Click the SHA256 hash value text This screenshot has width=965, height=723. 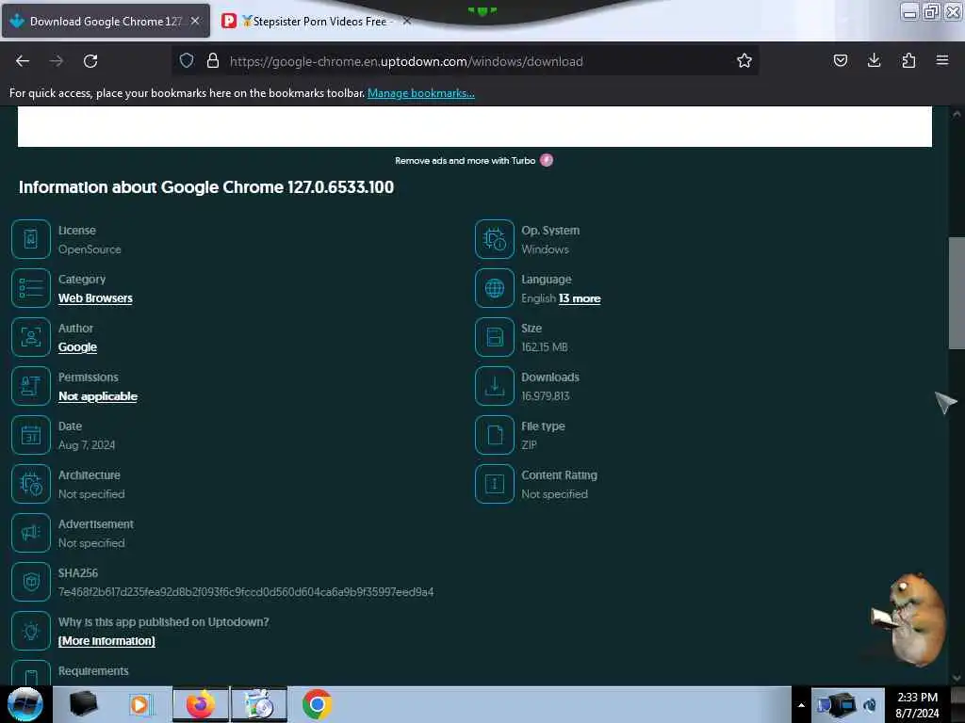(246, 592)
